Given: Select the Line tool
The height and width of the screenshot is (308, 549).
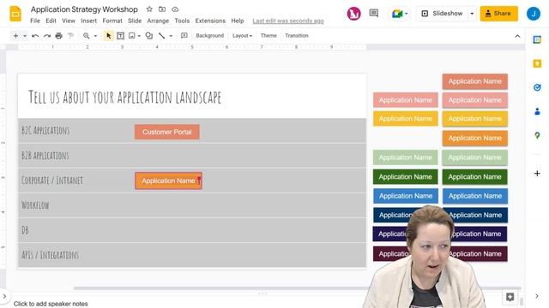Looking at the screenshot, I should click(x=162, y=36).
